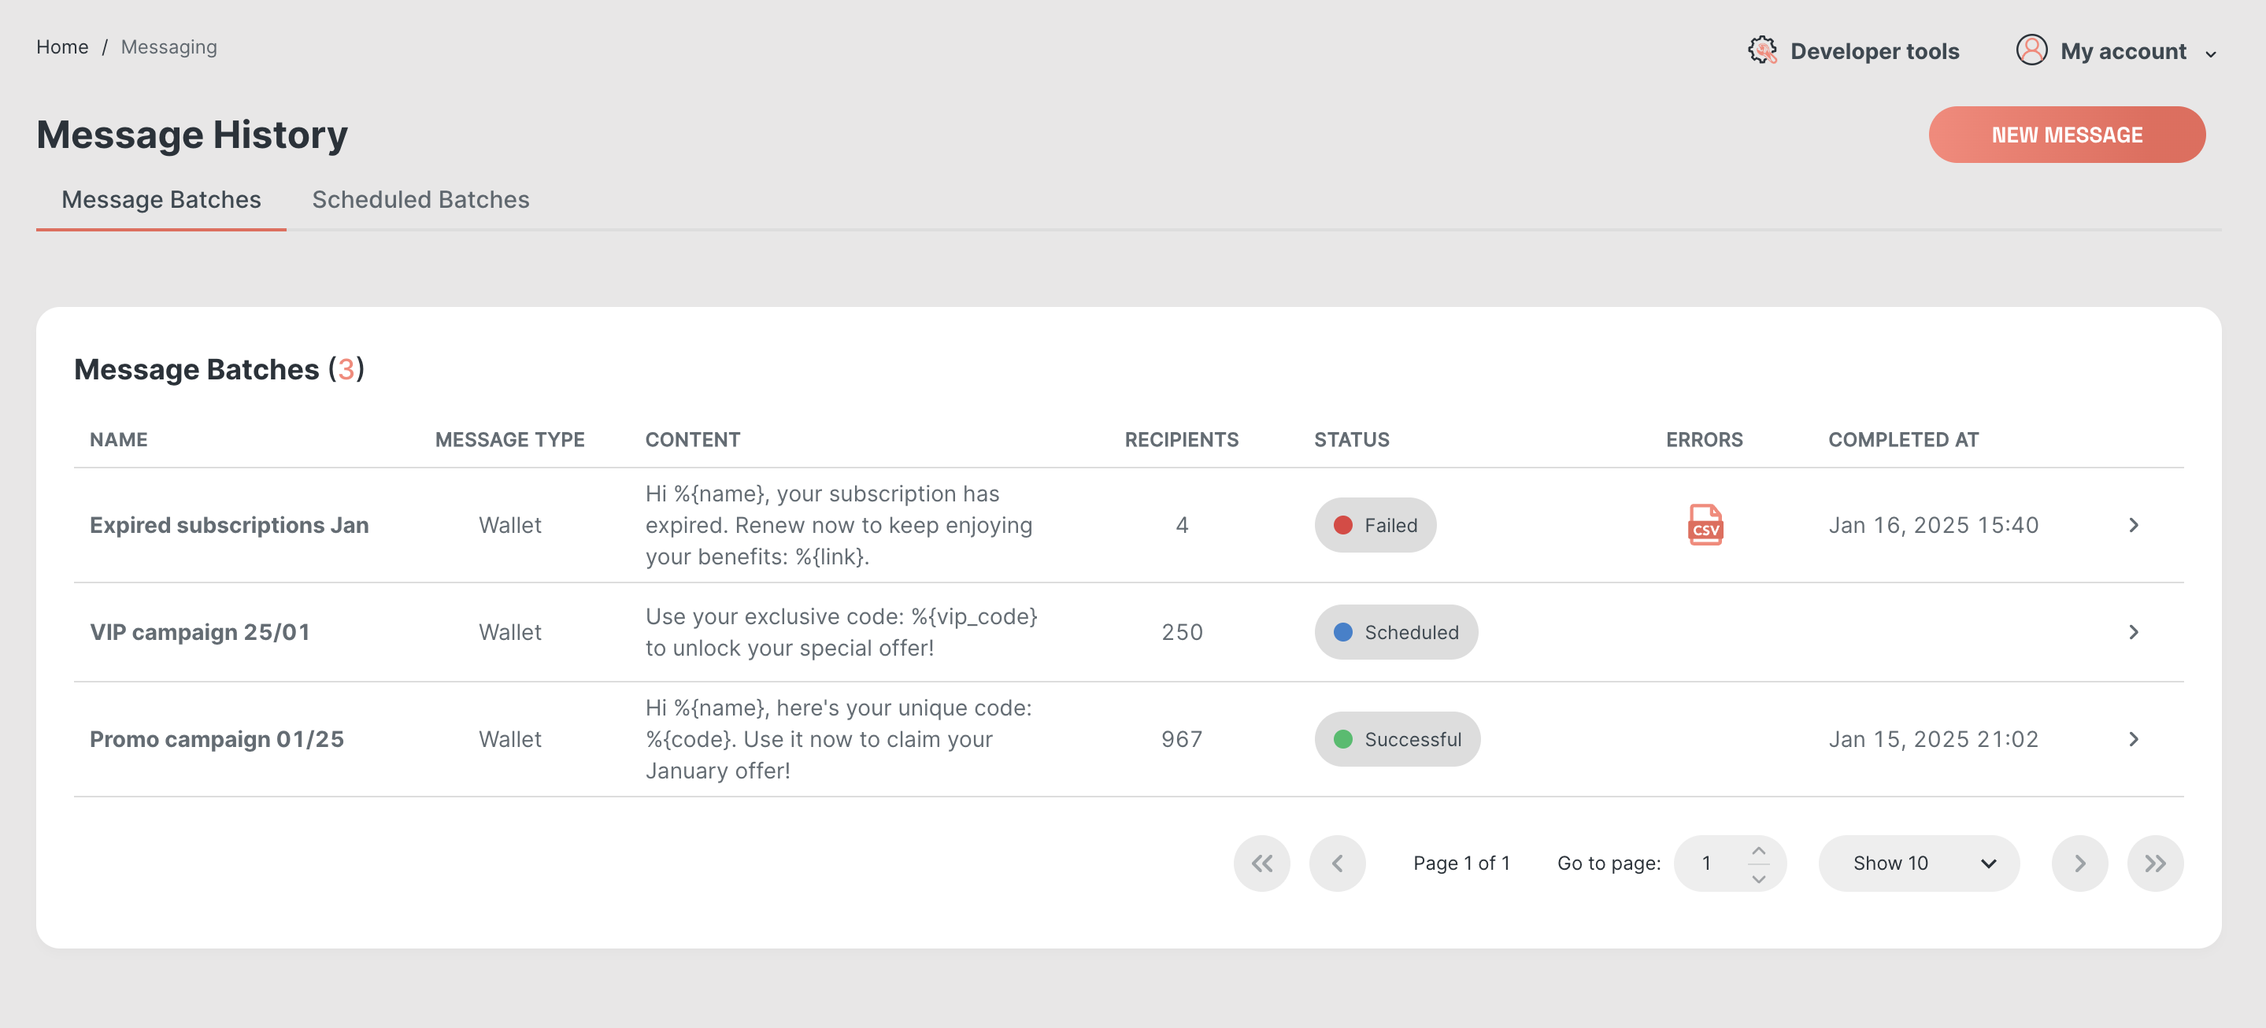This screenshot has height=1028, width=2266.
Task: Click the Failed status badge
Action: point(1375,525)
